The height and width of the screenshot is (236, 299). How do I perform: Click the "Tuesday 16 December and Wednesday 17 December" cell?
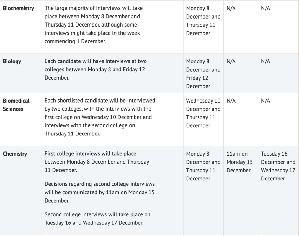pyautogui.click(x=278, y=166)
